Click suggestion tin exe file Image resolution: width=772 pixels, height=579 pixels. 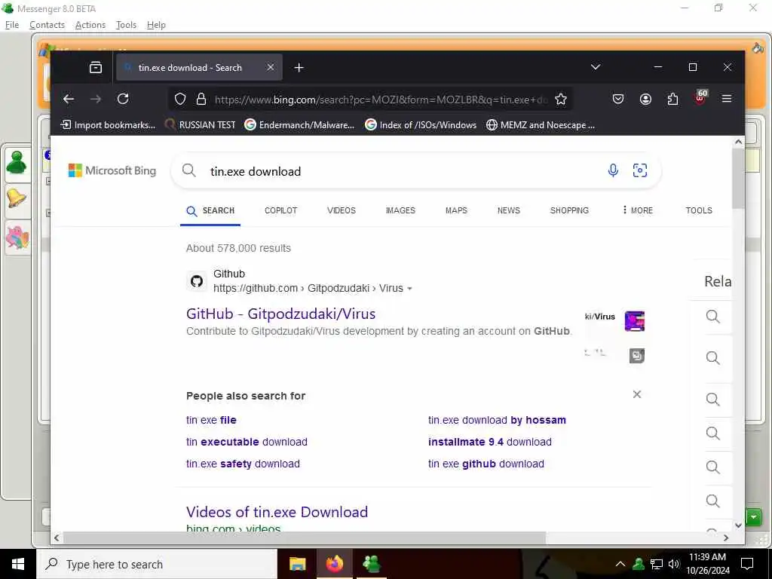[x=211, y=420]
